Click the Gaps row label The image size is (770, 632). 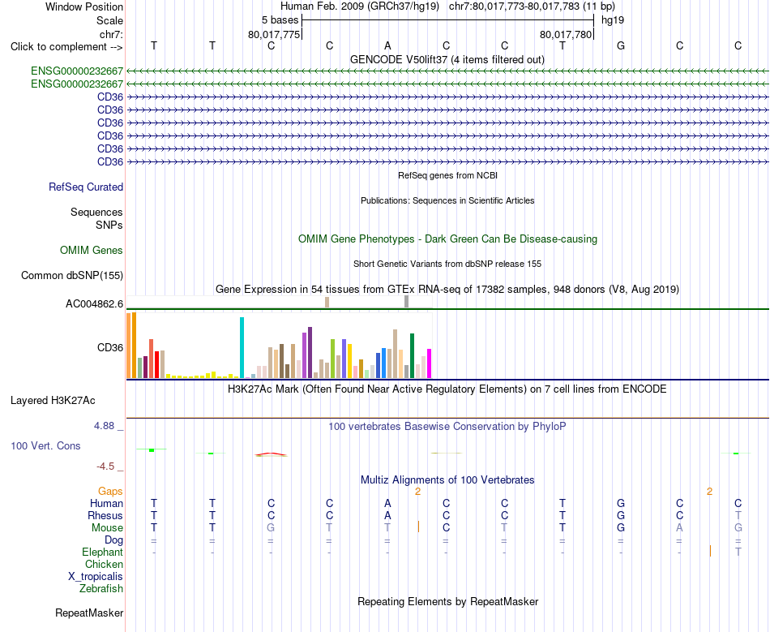tap(110, 491)
